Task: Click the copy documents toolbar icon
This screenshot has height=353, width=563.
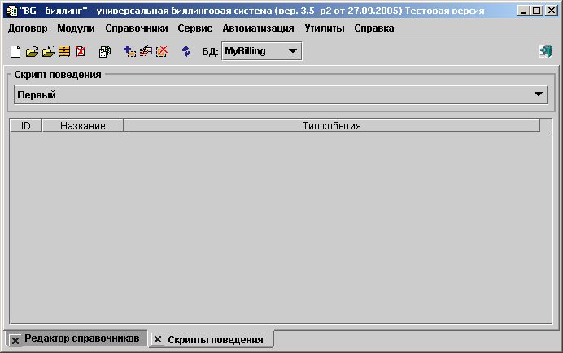Action: [104, 51]
